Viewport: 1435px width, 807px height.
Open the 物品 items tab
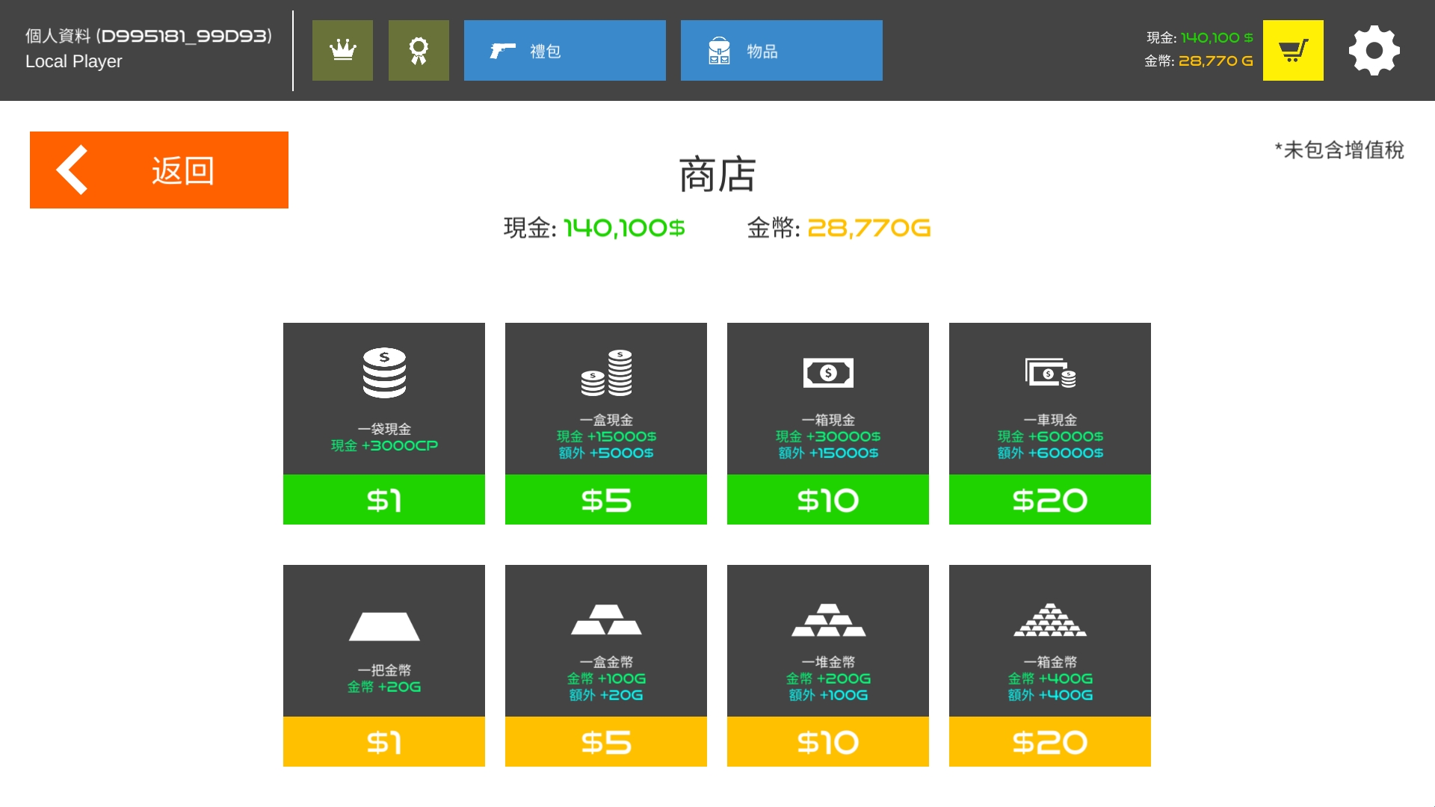[x=781, y=50]
